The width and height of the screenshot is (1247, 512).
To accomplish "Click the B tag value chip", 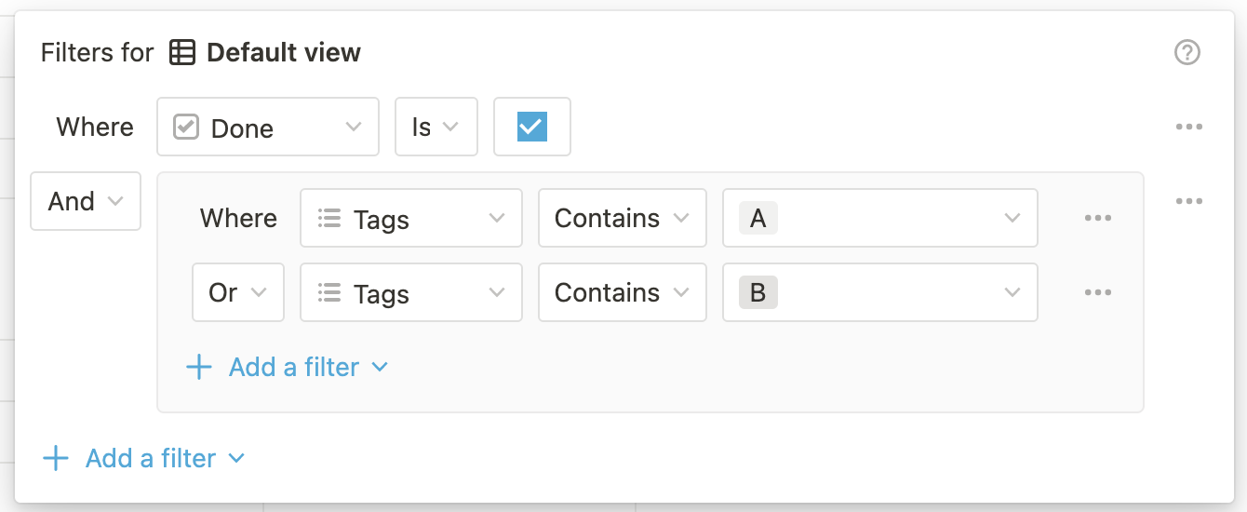I will (758, 292).
